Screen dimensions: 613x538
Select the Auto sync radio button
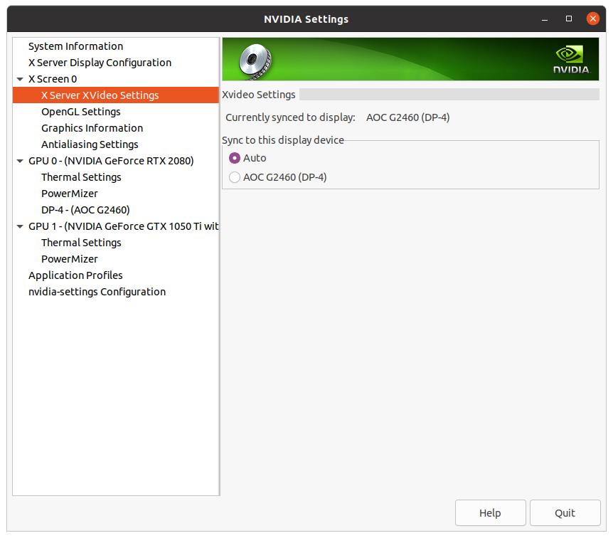tap(234, 158)
